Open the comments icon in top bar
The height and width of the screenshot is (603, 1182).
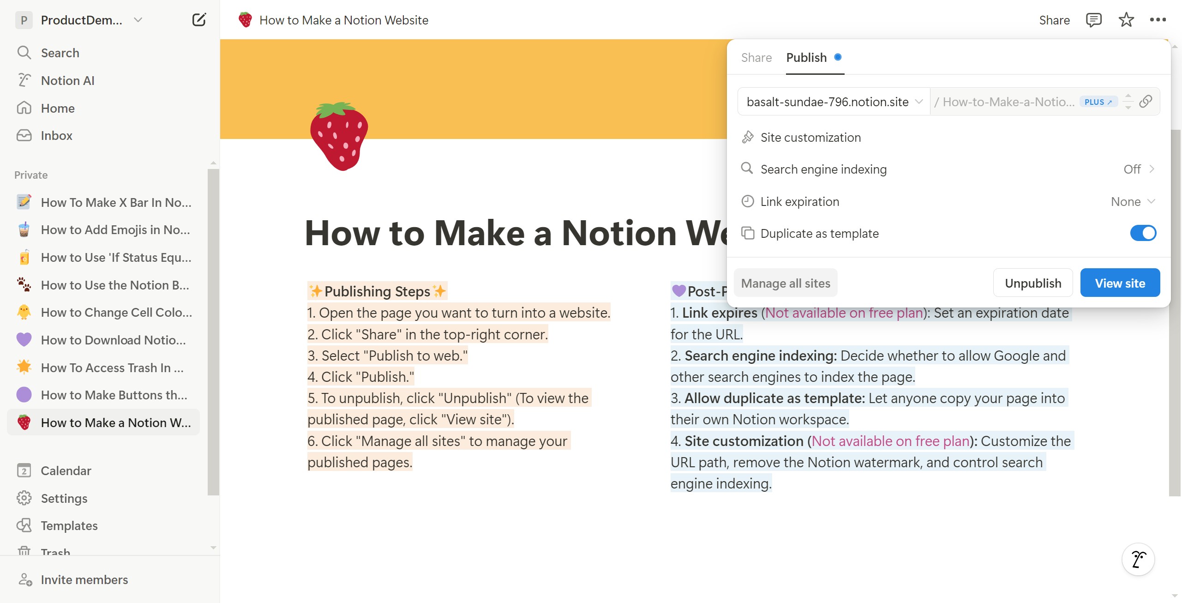point(1093,20)
